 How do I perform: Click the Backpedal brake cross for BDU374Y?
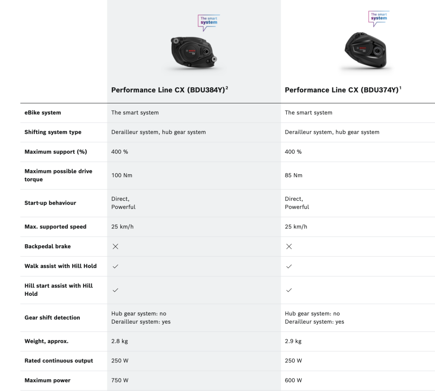click(x=289, y=246)
